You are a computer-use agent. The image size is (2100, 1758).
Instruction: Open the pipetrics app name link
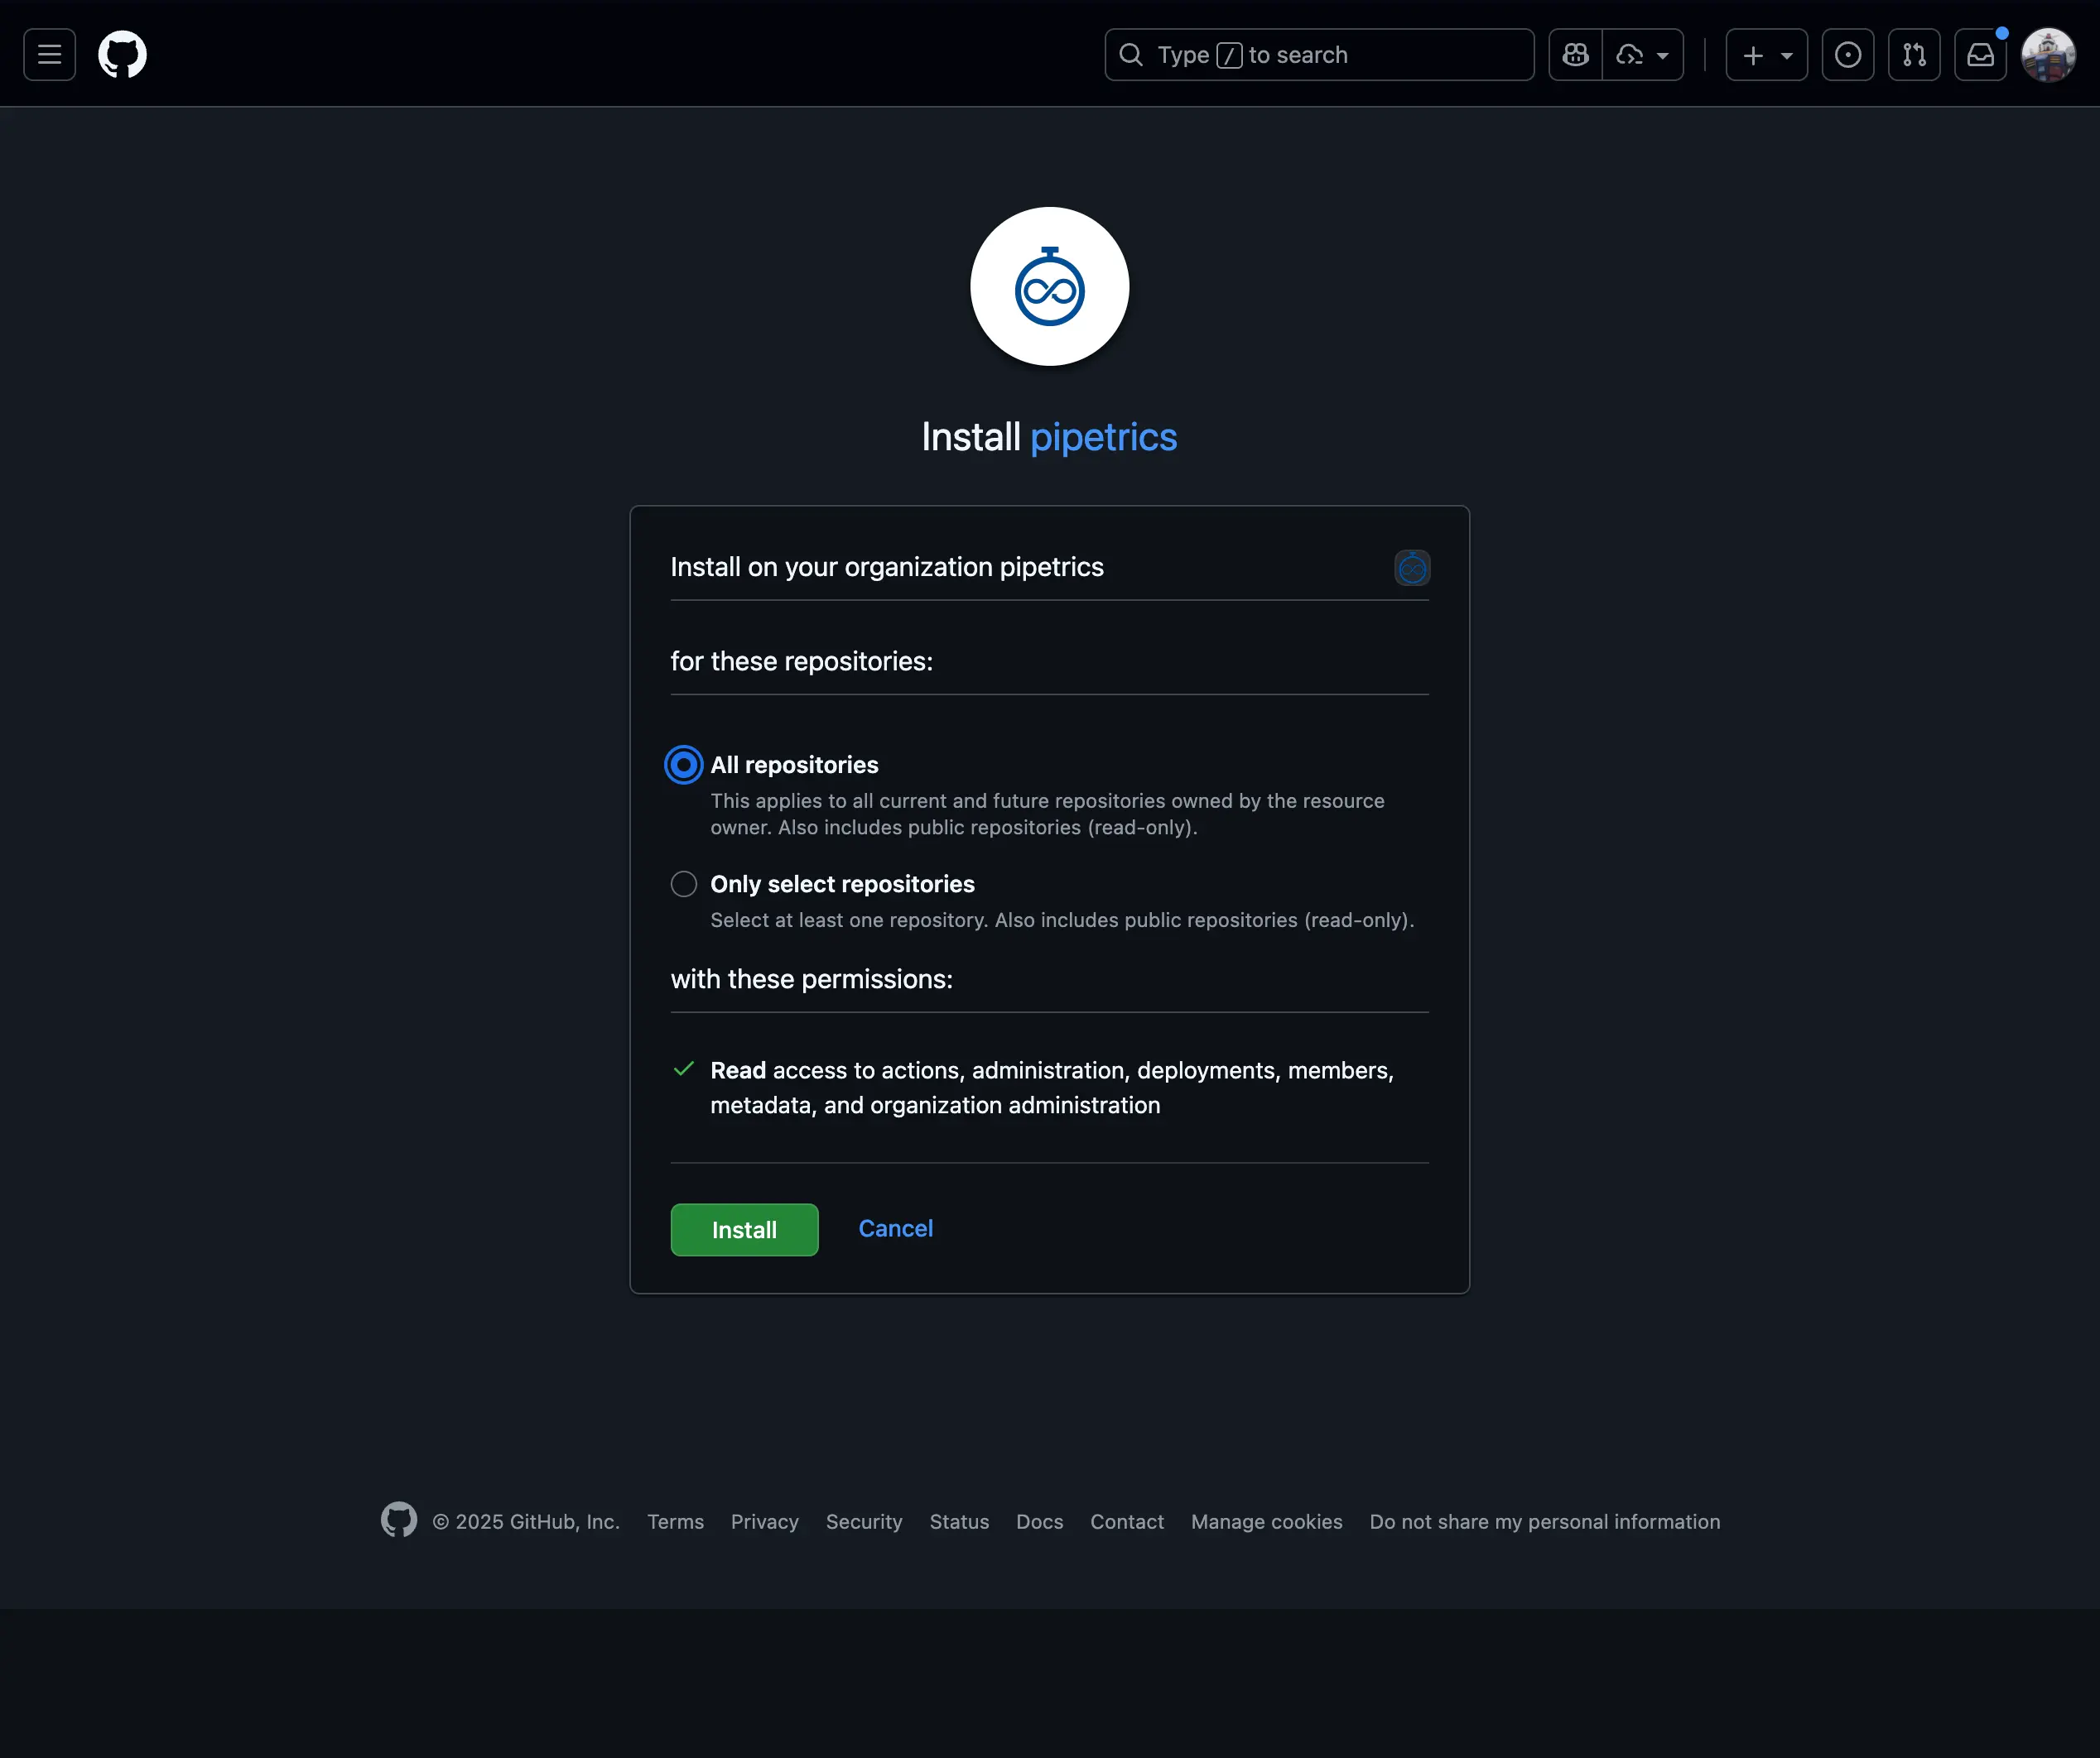(1103, 437)
